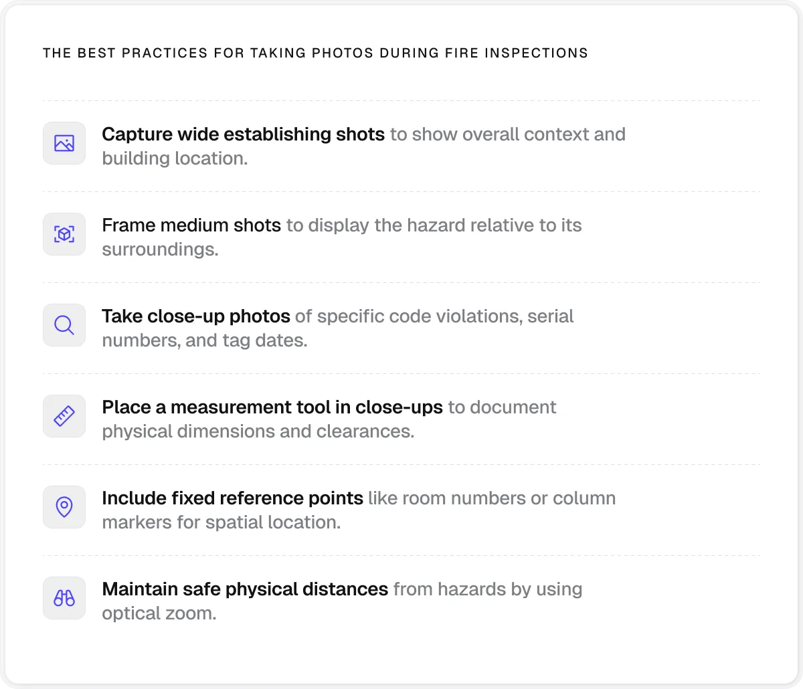Click 'Capture wide establishing shots' bold text
The height and width of the screenshot is (689, 803).
[244, 134]
